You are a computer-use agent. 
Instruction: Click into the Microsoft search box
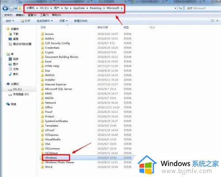point(203,8)
